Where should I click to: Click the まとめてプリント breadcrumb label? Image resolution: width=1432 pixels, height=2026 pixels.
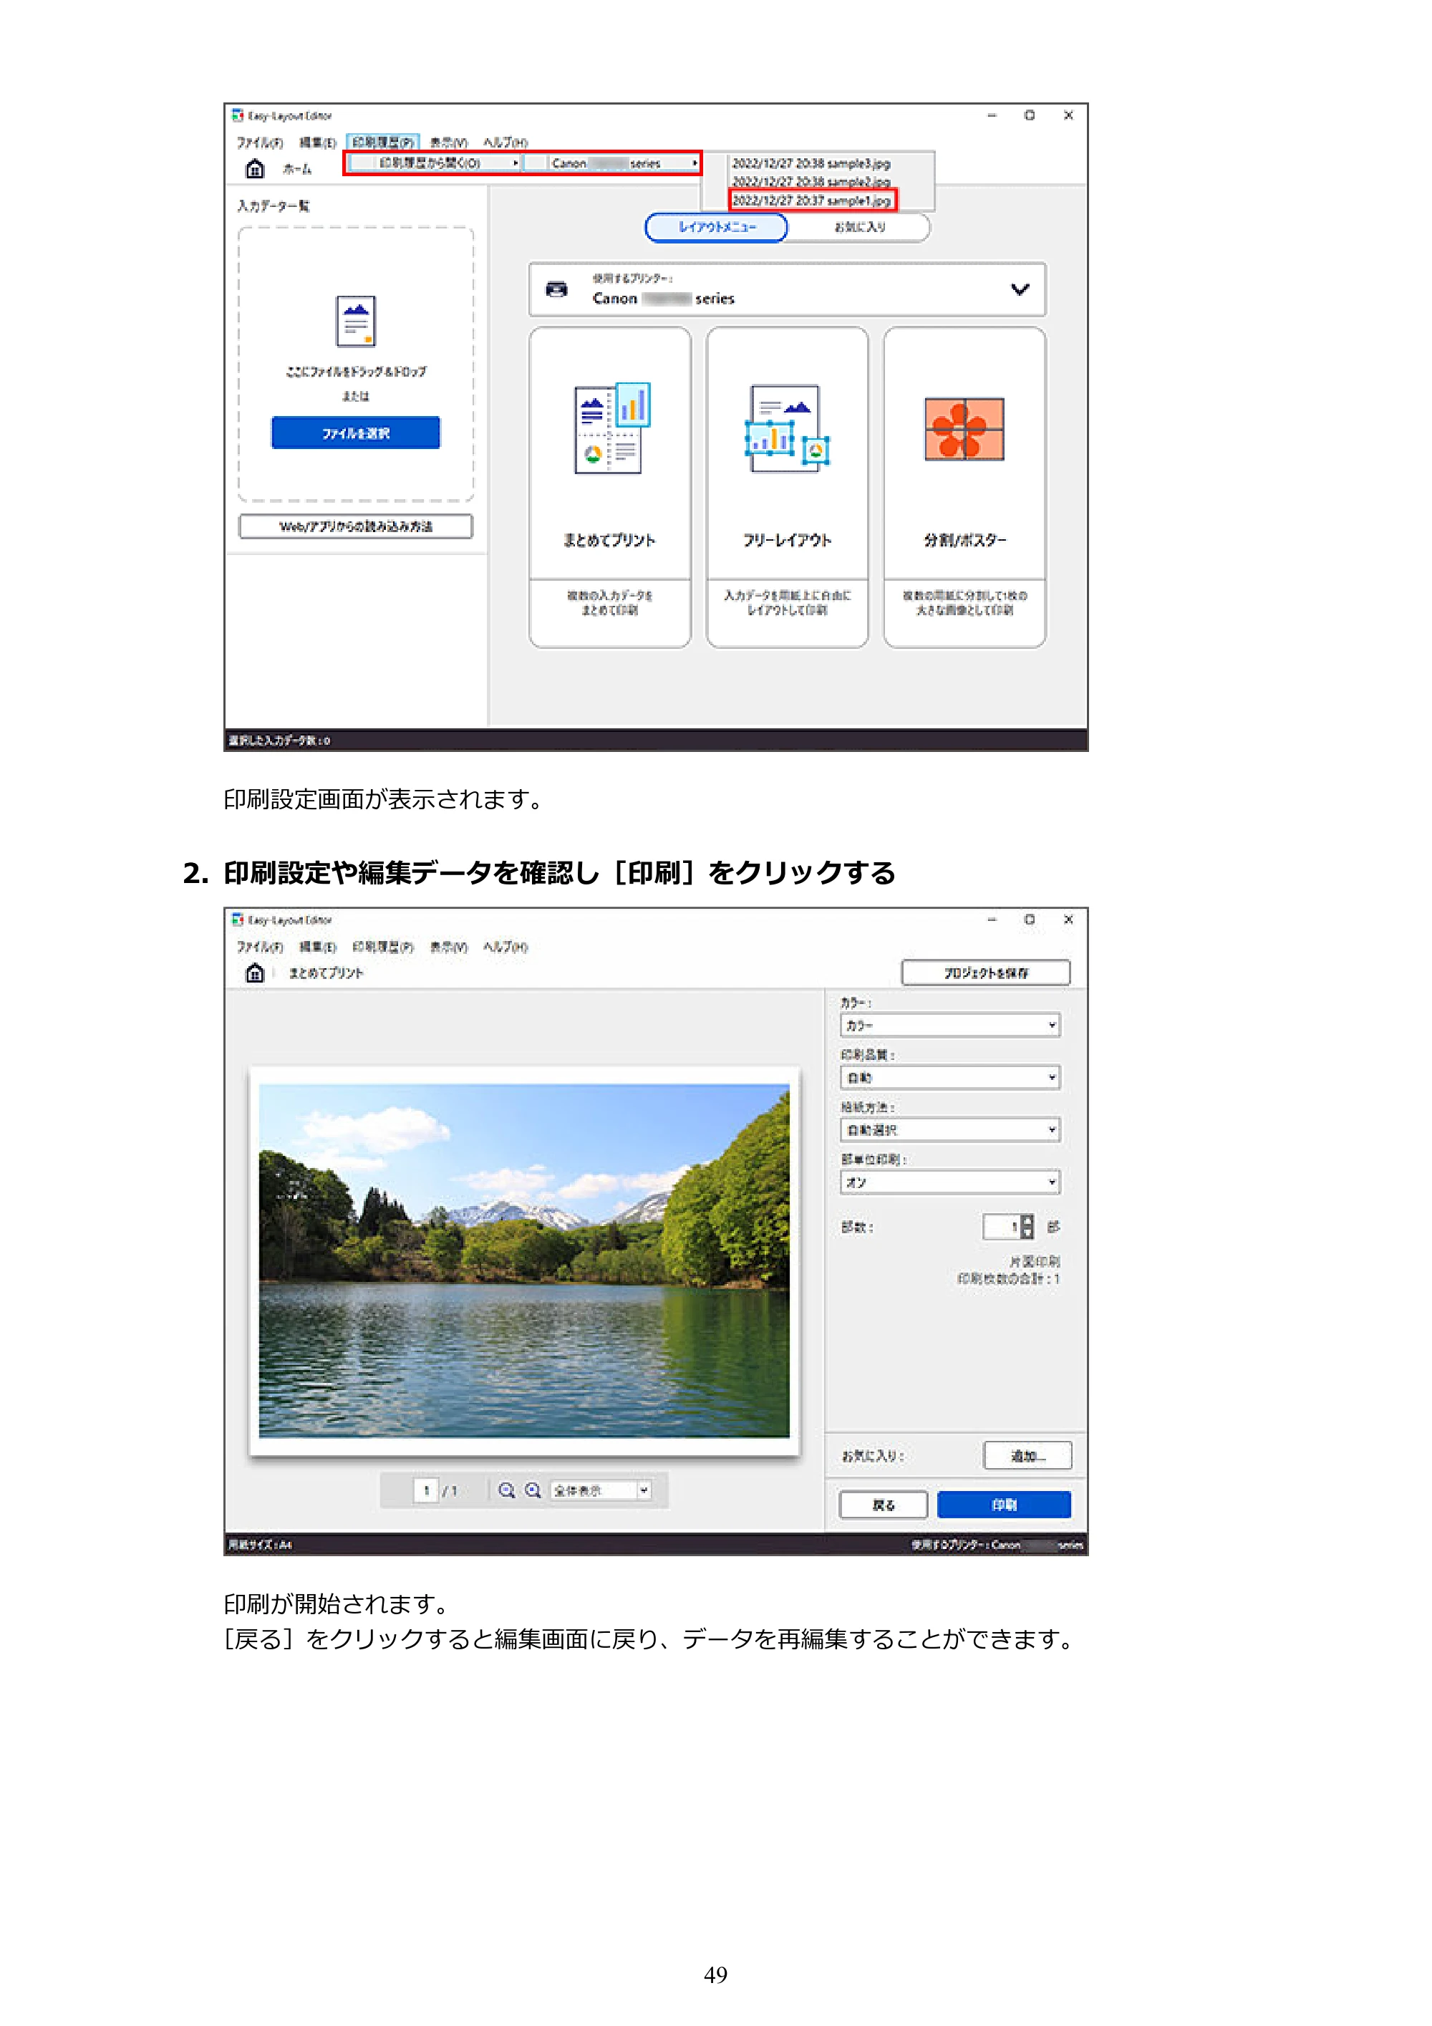coord(326,973)
